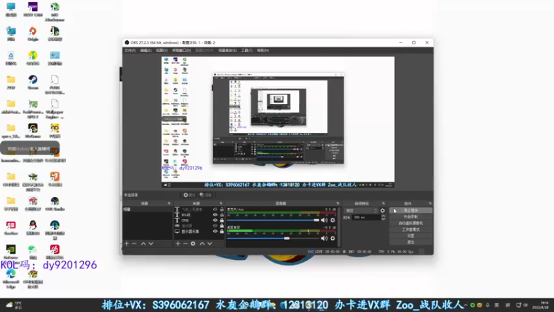Pop out the 来源 dock panel
Viewport: 554px width, 312px height.
pos(221,203)
